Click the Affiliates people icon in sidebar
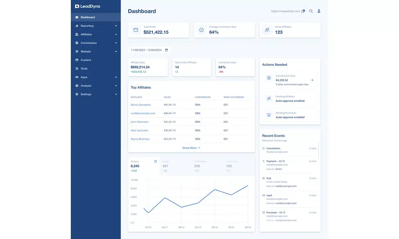This screenshot has width=399, height=239. 77,34
